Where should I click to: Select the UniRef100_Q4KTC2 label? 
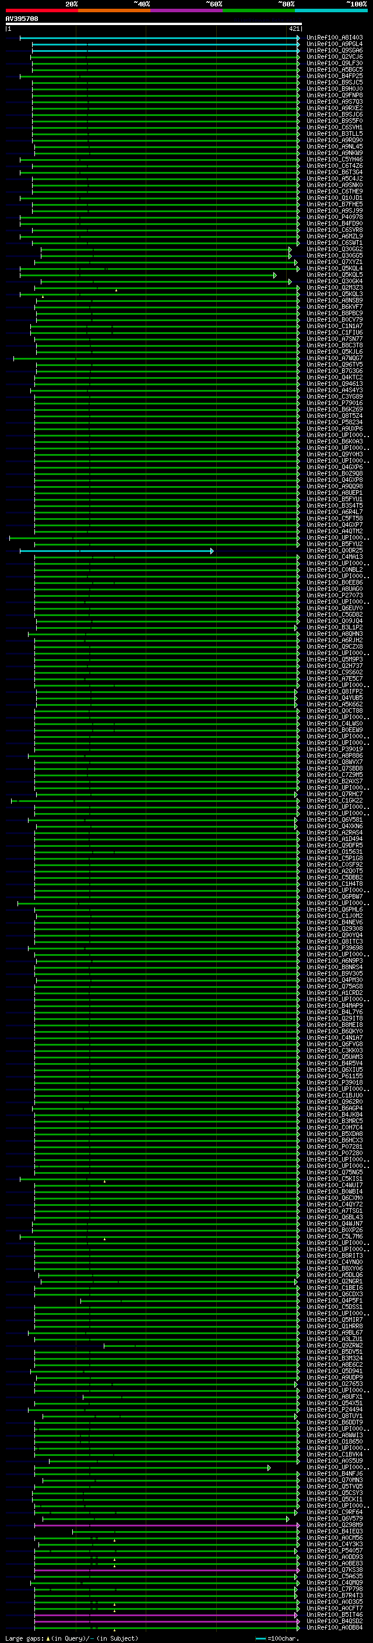pyautogui.click(x=335, y=378)
